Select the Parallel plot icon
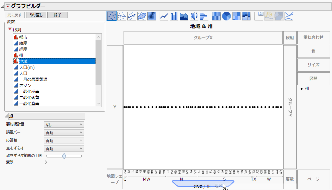 pyautogui.click(x=289, y=16)
